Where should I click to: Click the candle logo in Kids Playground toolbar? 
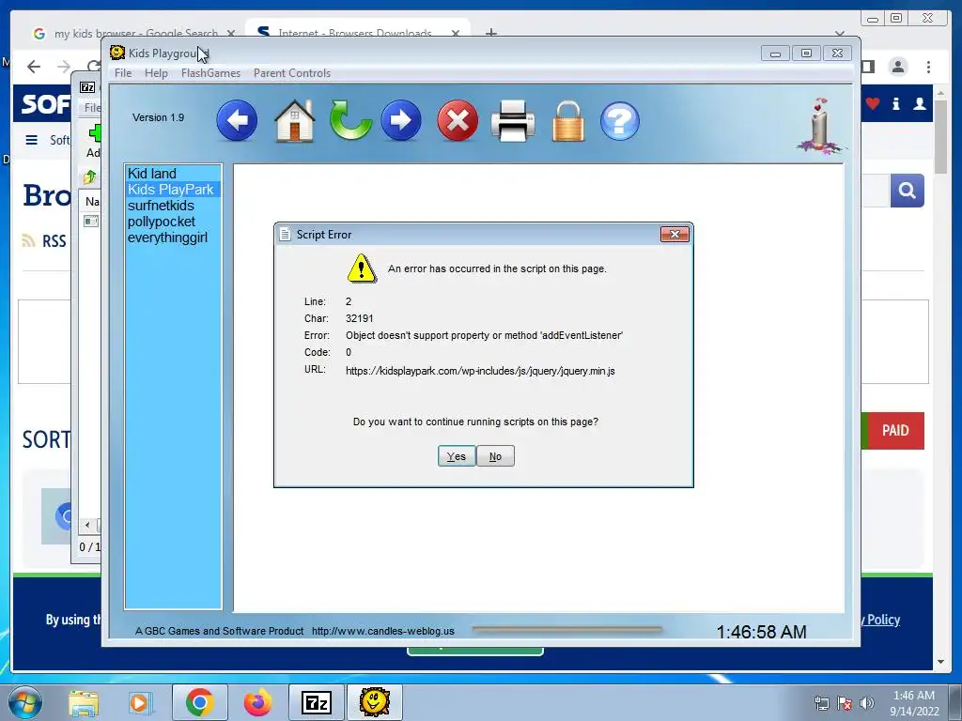(x=819, y=126)
